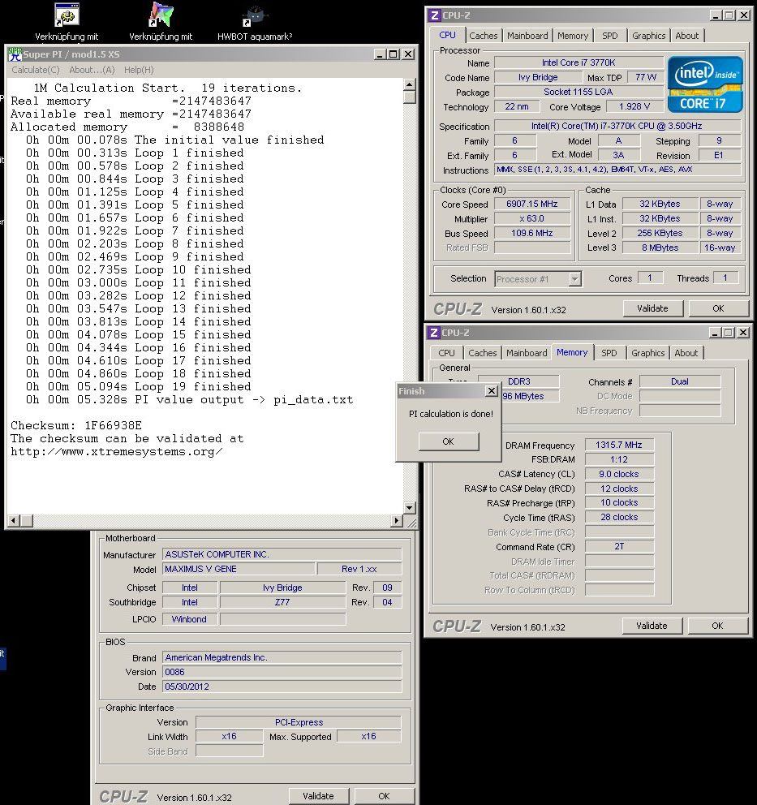Click OK in the Memory CPU-Z window
The height and width of the screenshot is (805, 757).
click(x=717, y=626)
